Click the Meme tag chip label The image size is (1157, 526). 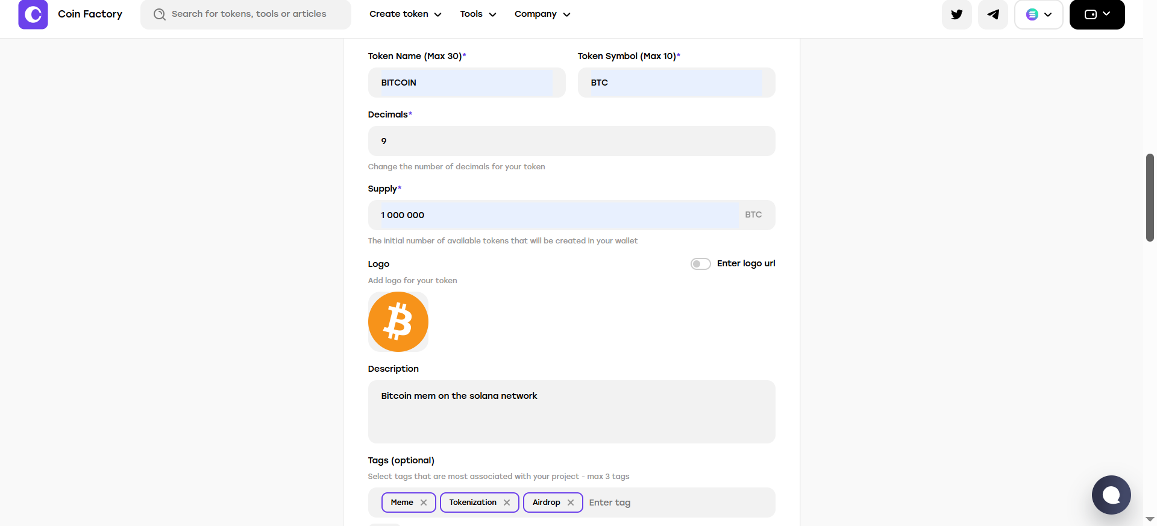(402, 503)
